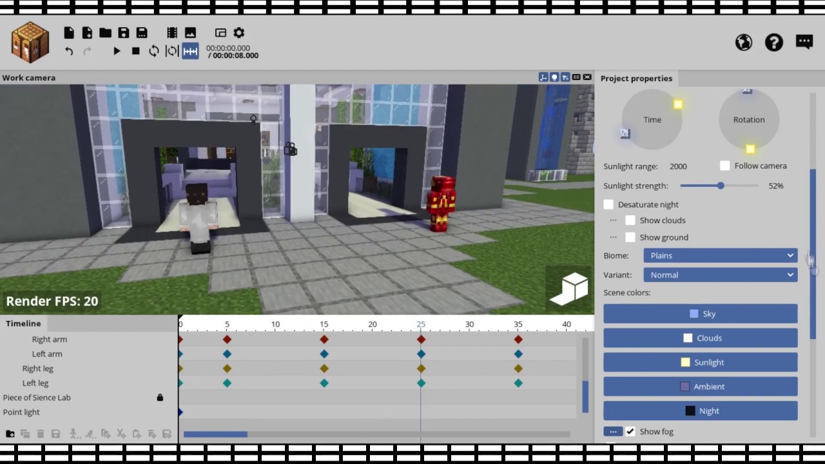Add a folder in the timeline
Screen dimensions: 825x464
[10, 434]
